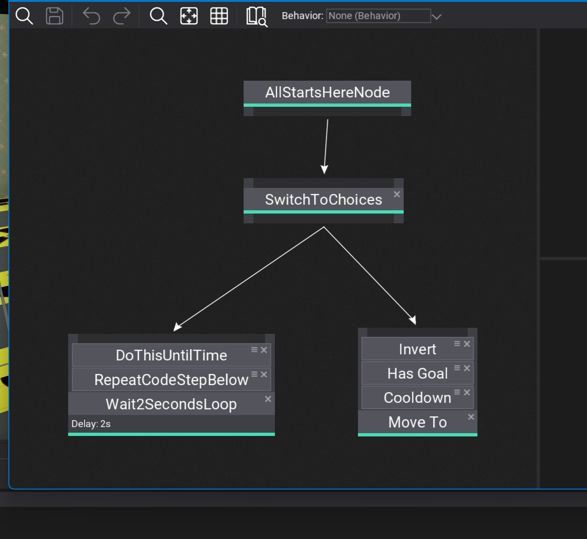Click the show whole graph arrows icon
Image resolution: width=587 pixels, height=539 pixels.
(x=189, y=16)
